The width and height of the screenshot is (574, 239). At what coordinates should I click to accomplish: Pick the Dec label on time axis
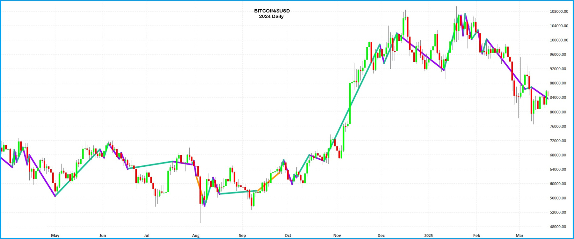click(x=381, y=235)
